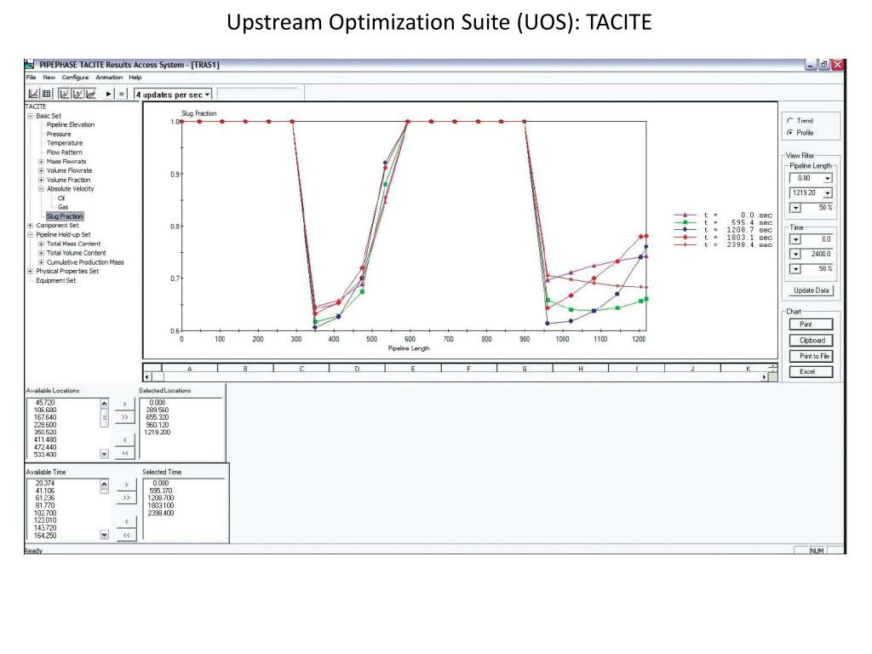This screenshot has height=654, width=872.
Task: Add selected time with single > button
Action: coord(126,485)
